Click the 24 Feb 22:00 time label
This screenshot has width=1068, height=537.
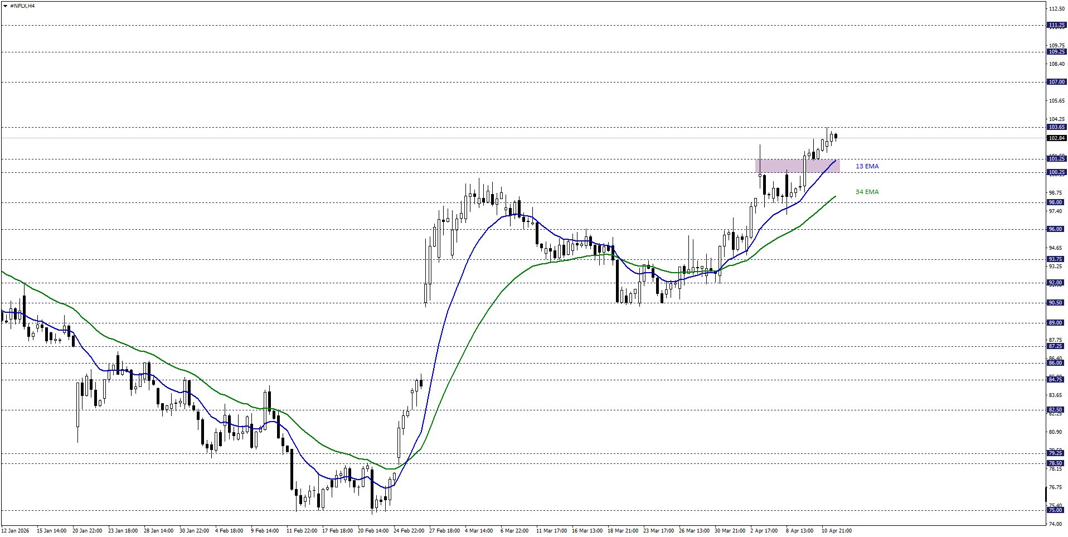[409, 530]
